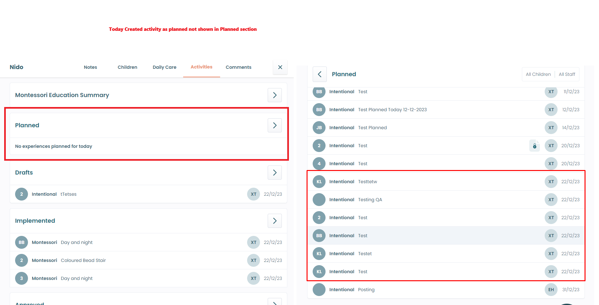This screenshot has width=599, height=305.
Task: Click avatar 4 beside Intentional Test
Action: click(x=319, y=164)
